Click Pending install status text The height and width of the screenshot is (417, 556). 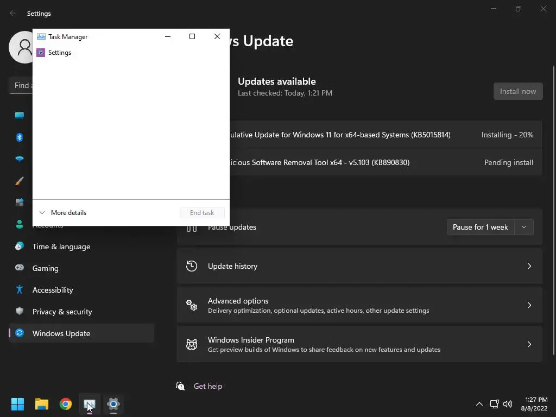click(x=508, y=162)
